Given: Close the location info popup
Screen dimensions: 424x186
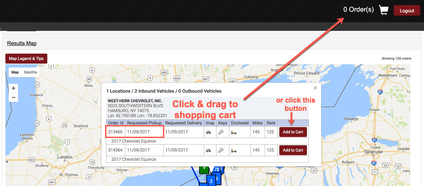Looking at the screenshot, I should [315, 88].
